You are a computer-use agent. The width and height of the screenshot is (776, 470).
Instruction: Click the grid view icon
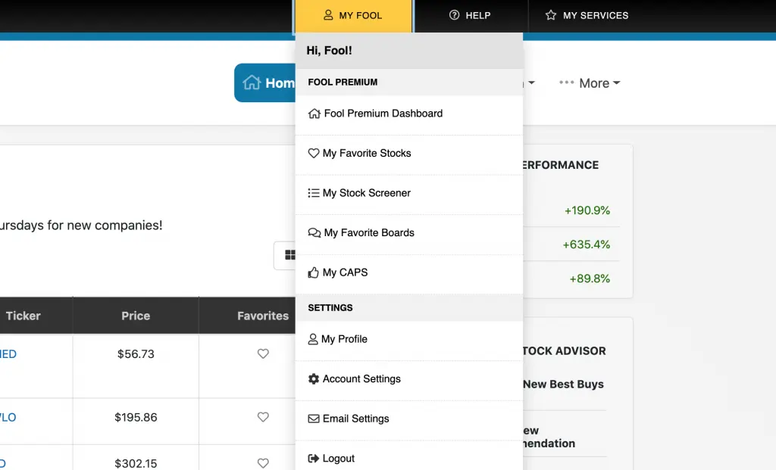click(290, 255)
